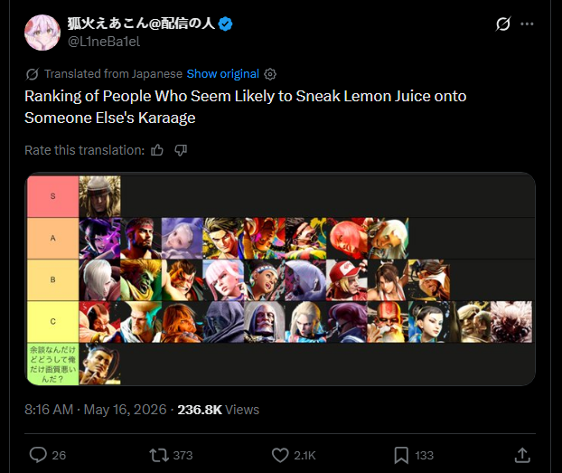Open the three-dot more options menu
This screenshot has height=473, width=562.
click(527, 24)
